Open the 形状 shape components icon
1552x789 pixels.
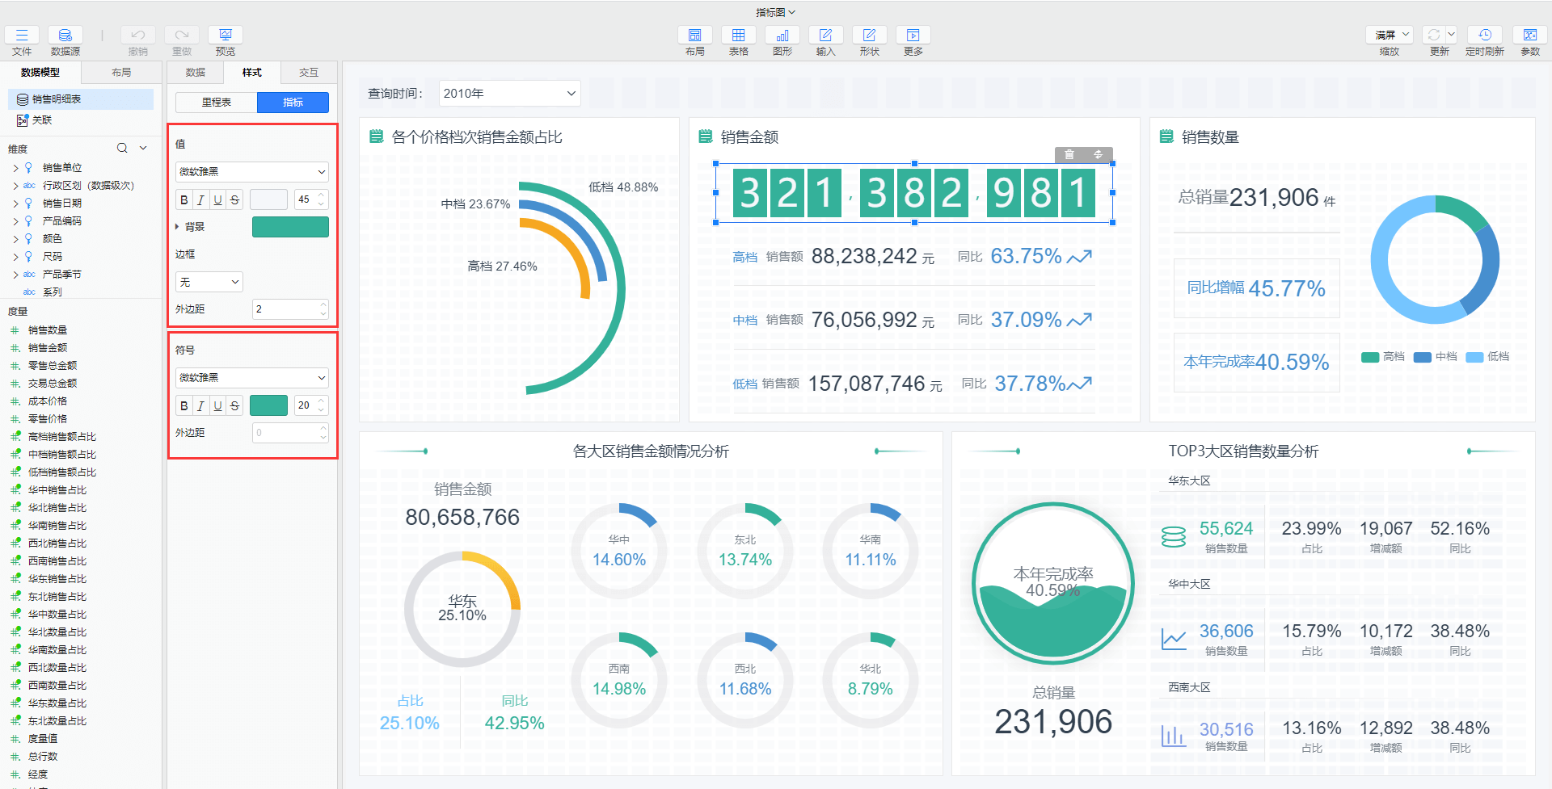coord(869,35)
